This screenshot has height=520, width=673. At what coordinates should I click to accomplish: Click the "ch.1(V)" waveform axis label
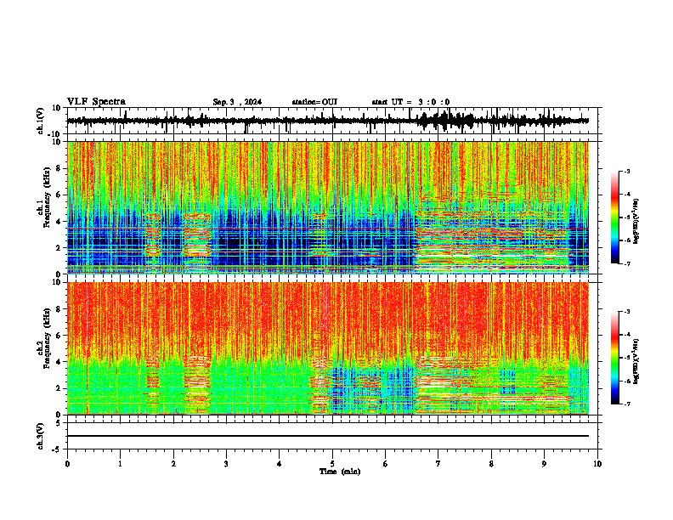[41, 121]
